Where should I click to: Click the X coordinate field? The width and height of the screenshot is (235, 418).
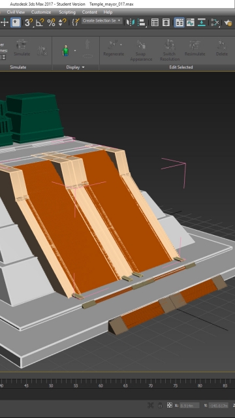tap(189, 406)
